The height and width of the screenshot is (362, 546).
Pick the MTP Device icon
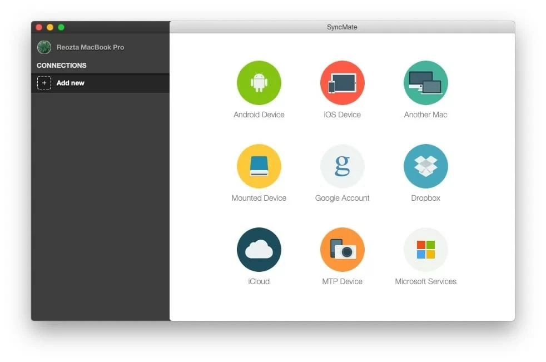[343, 250]
